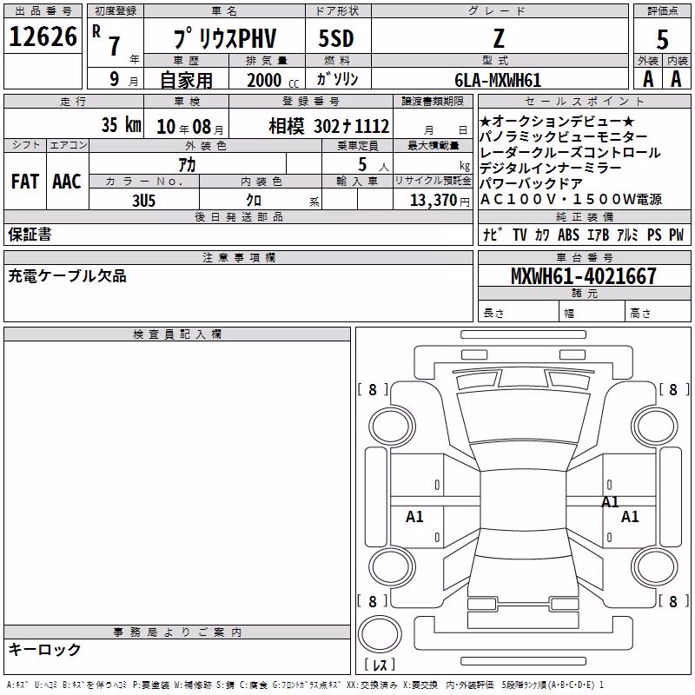Click the 高さ dimension field
The image size is (695, 695).
(x=658, y=311)
